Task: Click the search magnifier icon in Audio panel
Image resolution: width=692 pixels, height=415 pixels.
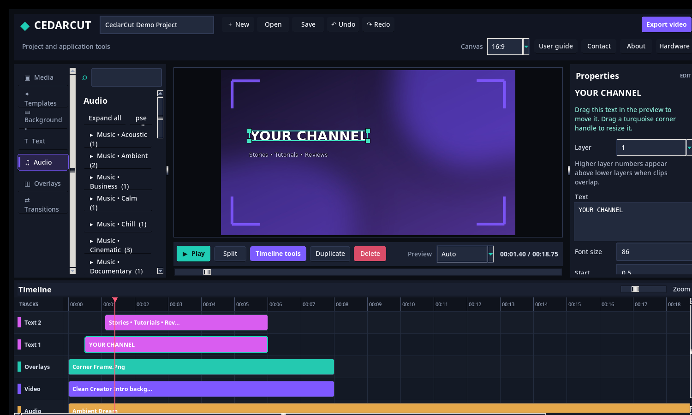Action: tap(84, 77)
